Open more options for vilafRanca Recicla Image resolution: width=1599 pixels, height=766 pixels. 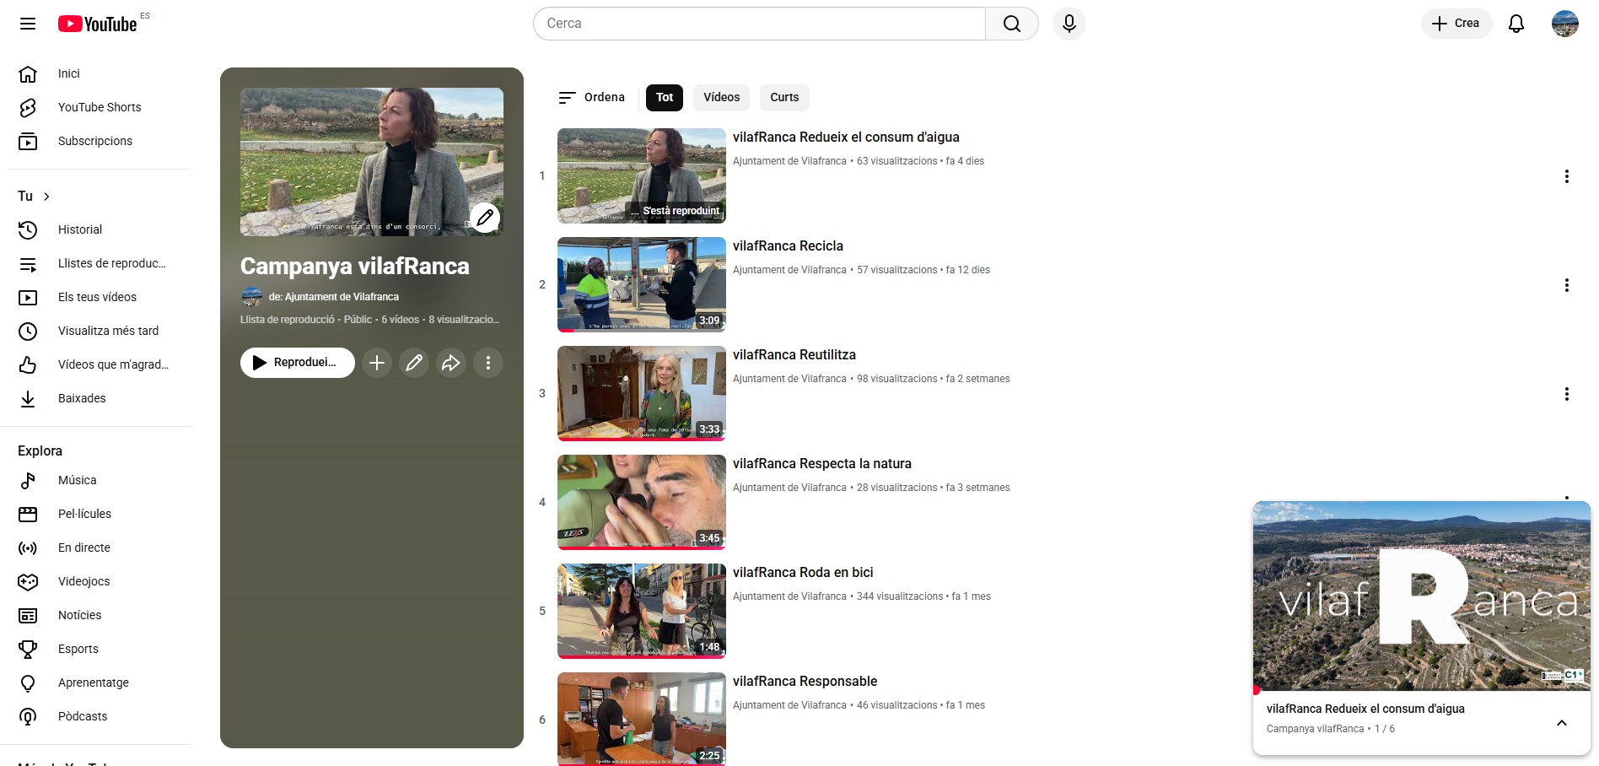(x=1566, y=285)
